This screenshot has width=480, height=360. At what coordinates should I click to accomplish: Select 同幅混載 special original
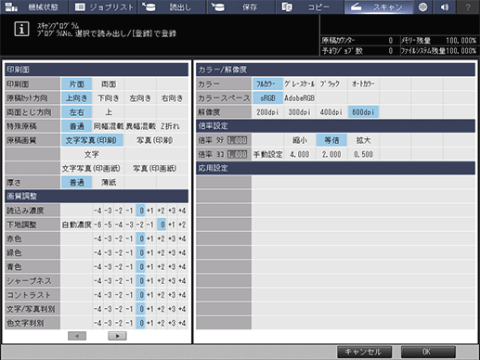pyautogui.click(x=109, y=126)
